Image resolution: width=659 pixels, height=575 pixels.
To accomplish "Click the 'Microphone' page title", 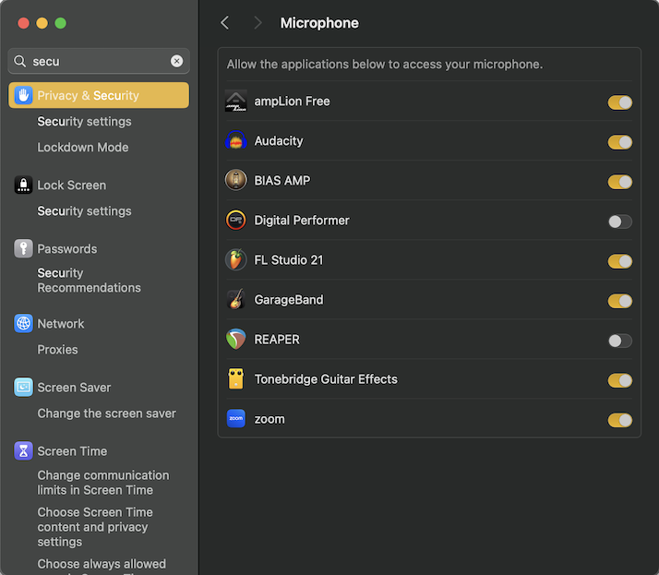I will 319,23.
